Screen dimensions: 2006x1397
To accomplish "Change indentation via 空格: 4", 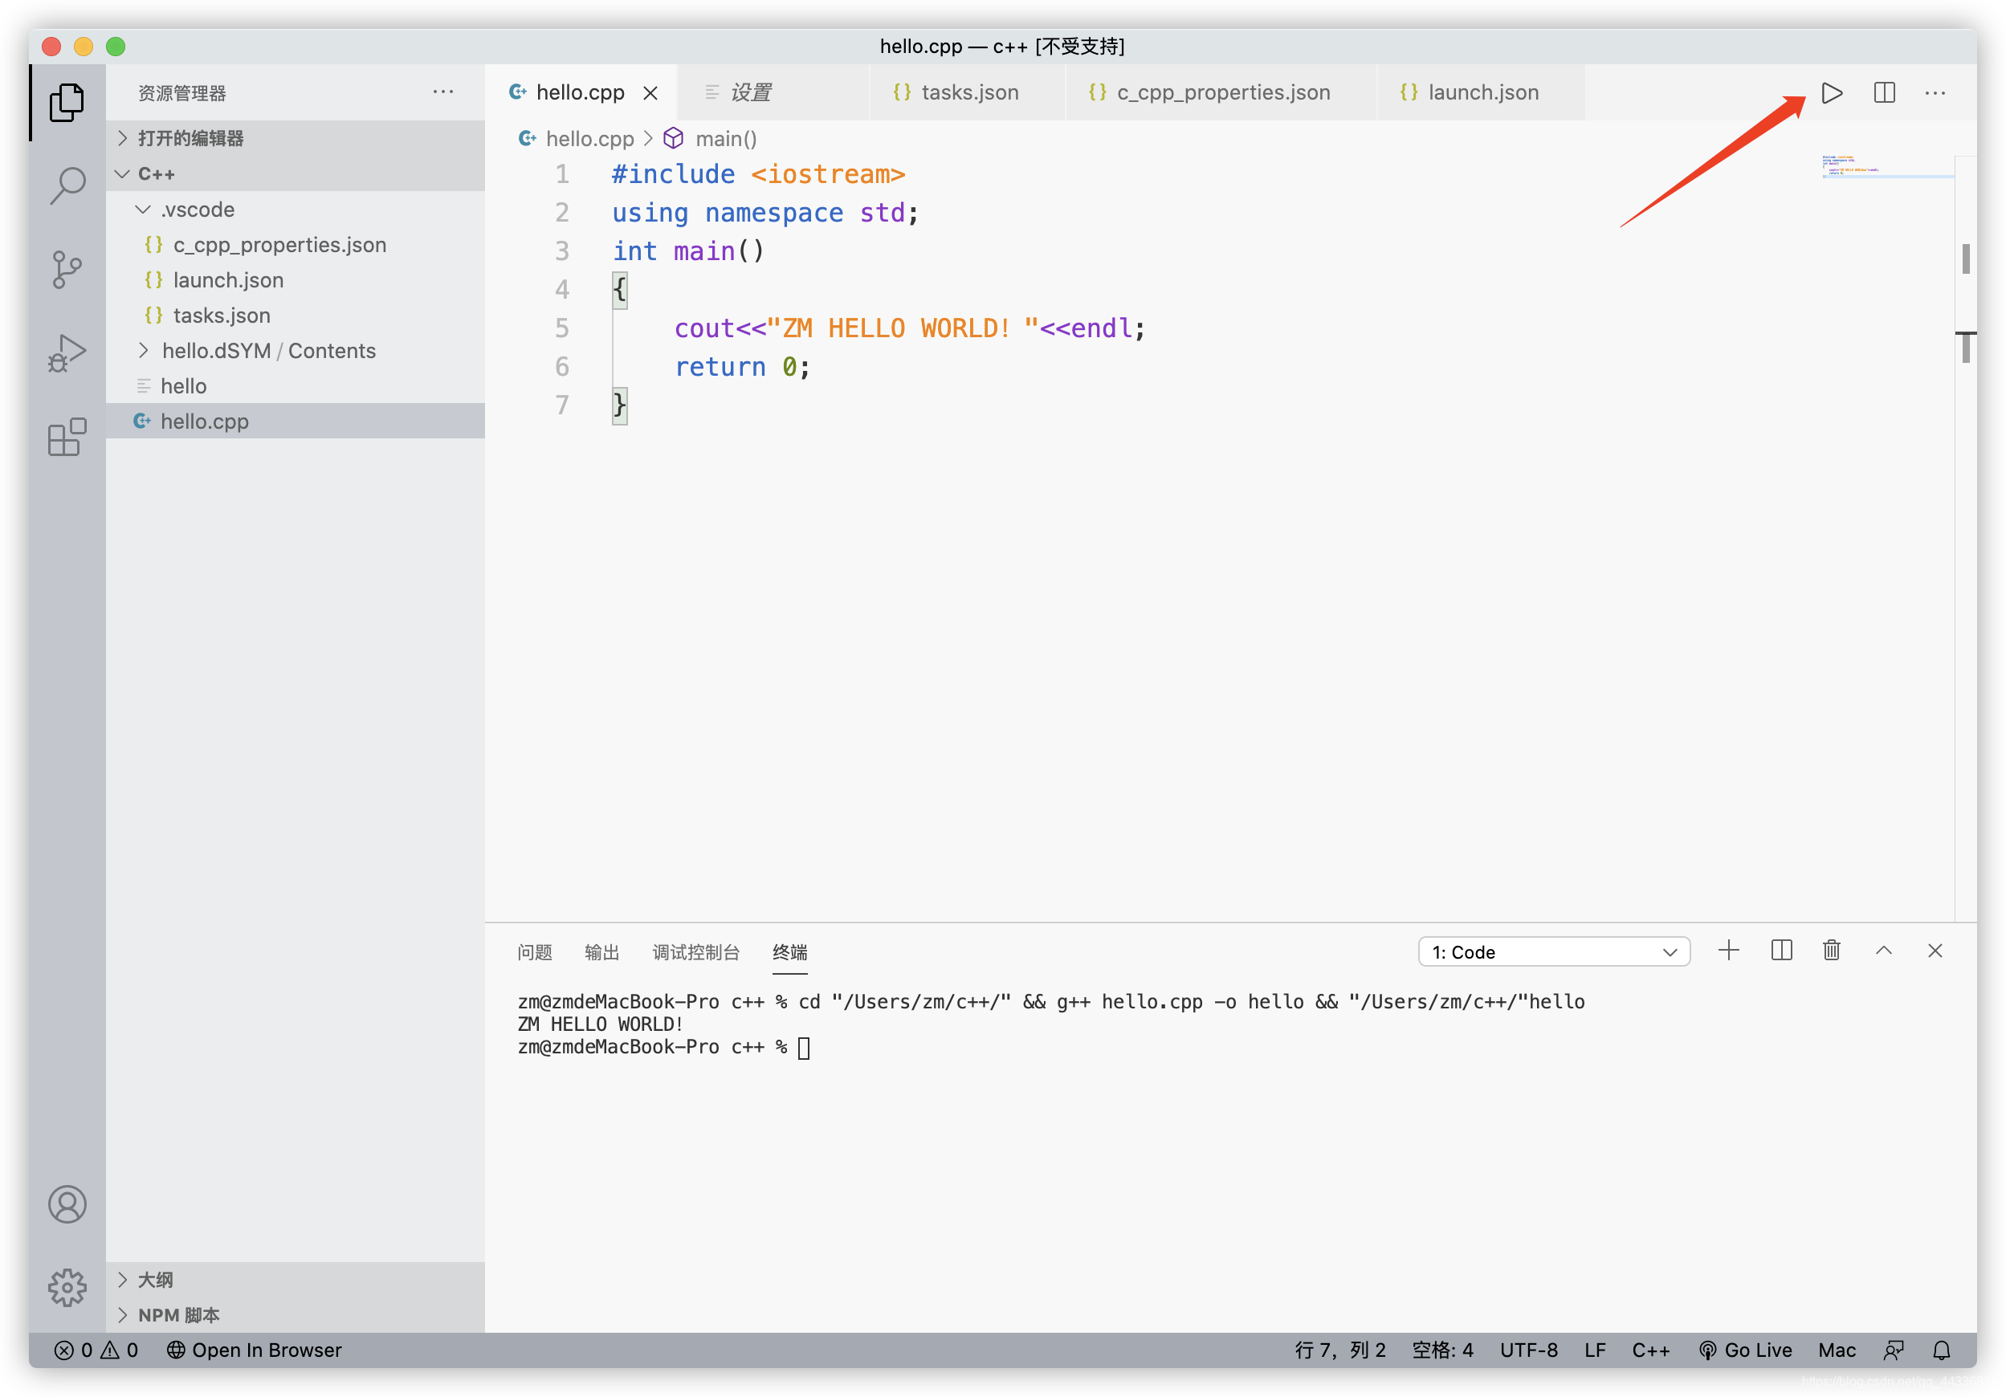I will pos(1442,1350).
